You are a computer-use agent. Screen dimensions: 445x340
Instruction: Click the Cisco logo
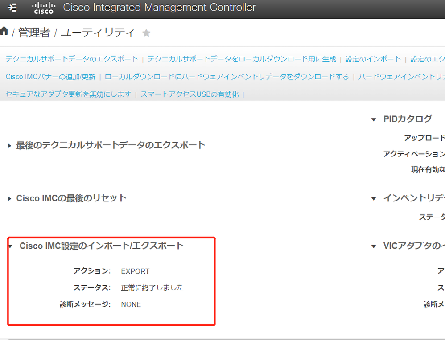pyautogui.click(x=43, y=8)
